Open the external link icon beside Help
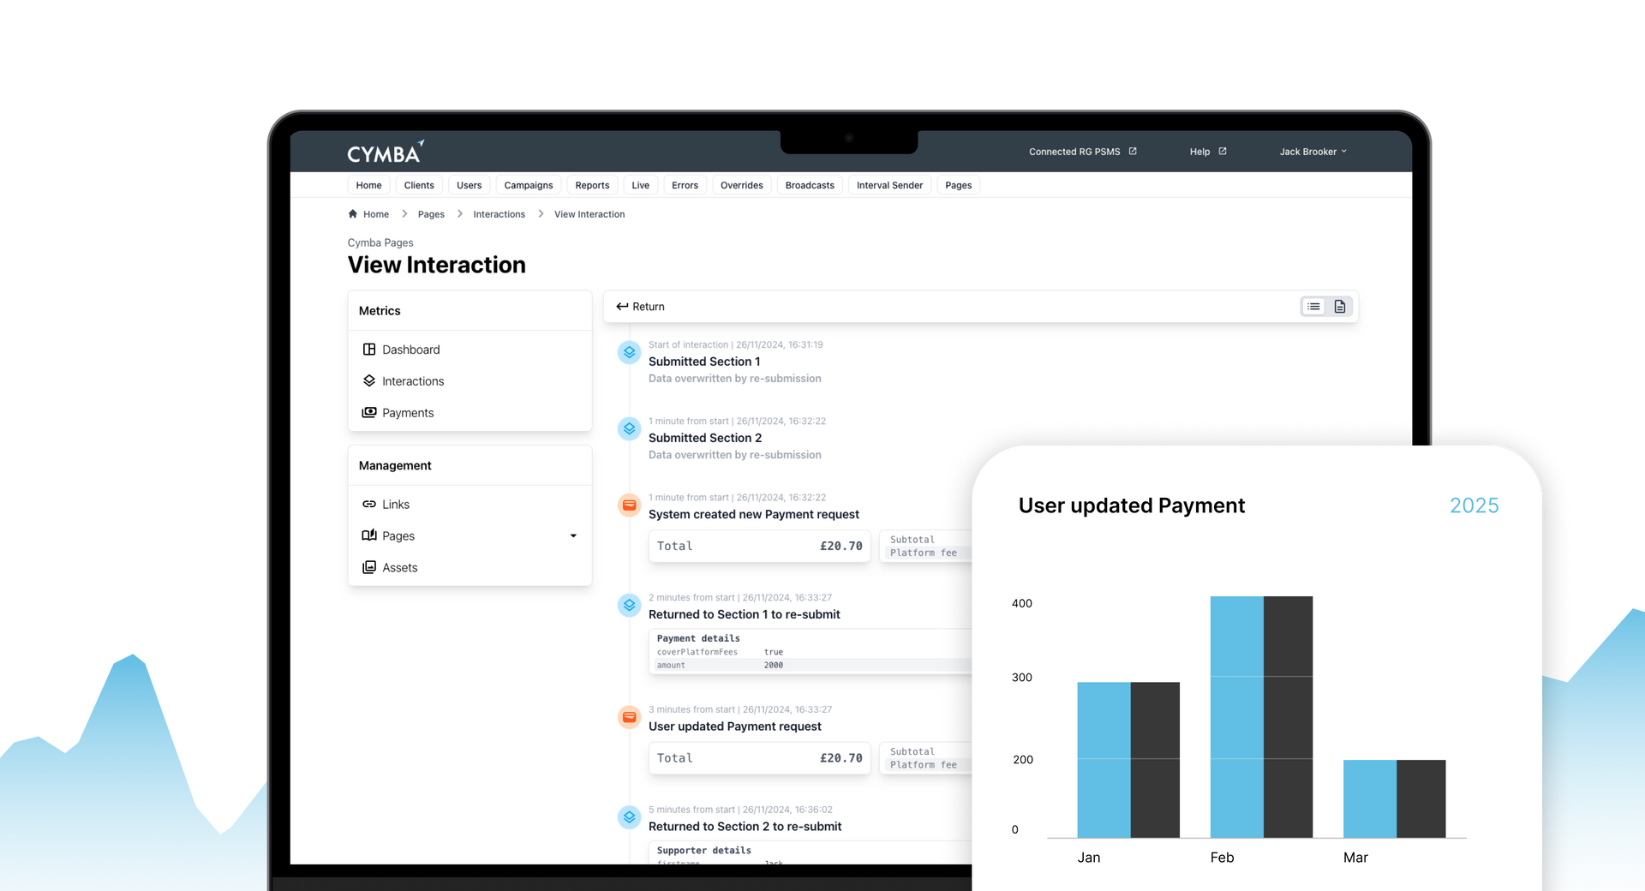The image size is (1645, 891). pyautogui.click(x=1223, y=151)
